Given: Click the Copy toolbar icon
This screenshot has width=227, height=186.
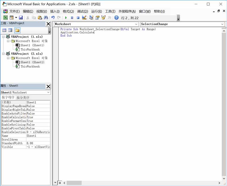Looking at the screenshot, I should tap(34, 18).
